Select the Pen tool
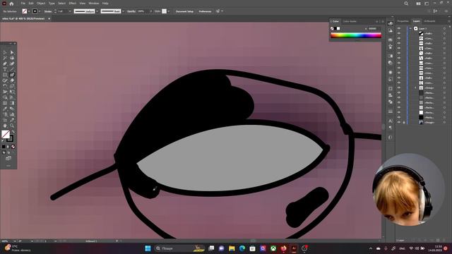 [x=5, y=64]
